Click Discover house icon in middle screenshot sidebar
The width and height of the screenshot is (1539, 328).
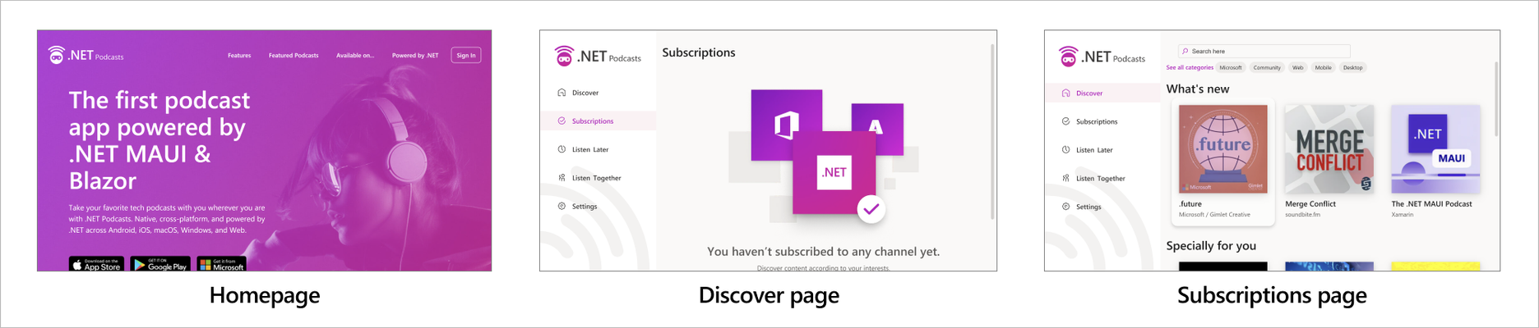(x=562, y=93)
